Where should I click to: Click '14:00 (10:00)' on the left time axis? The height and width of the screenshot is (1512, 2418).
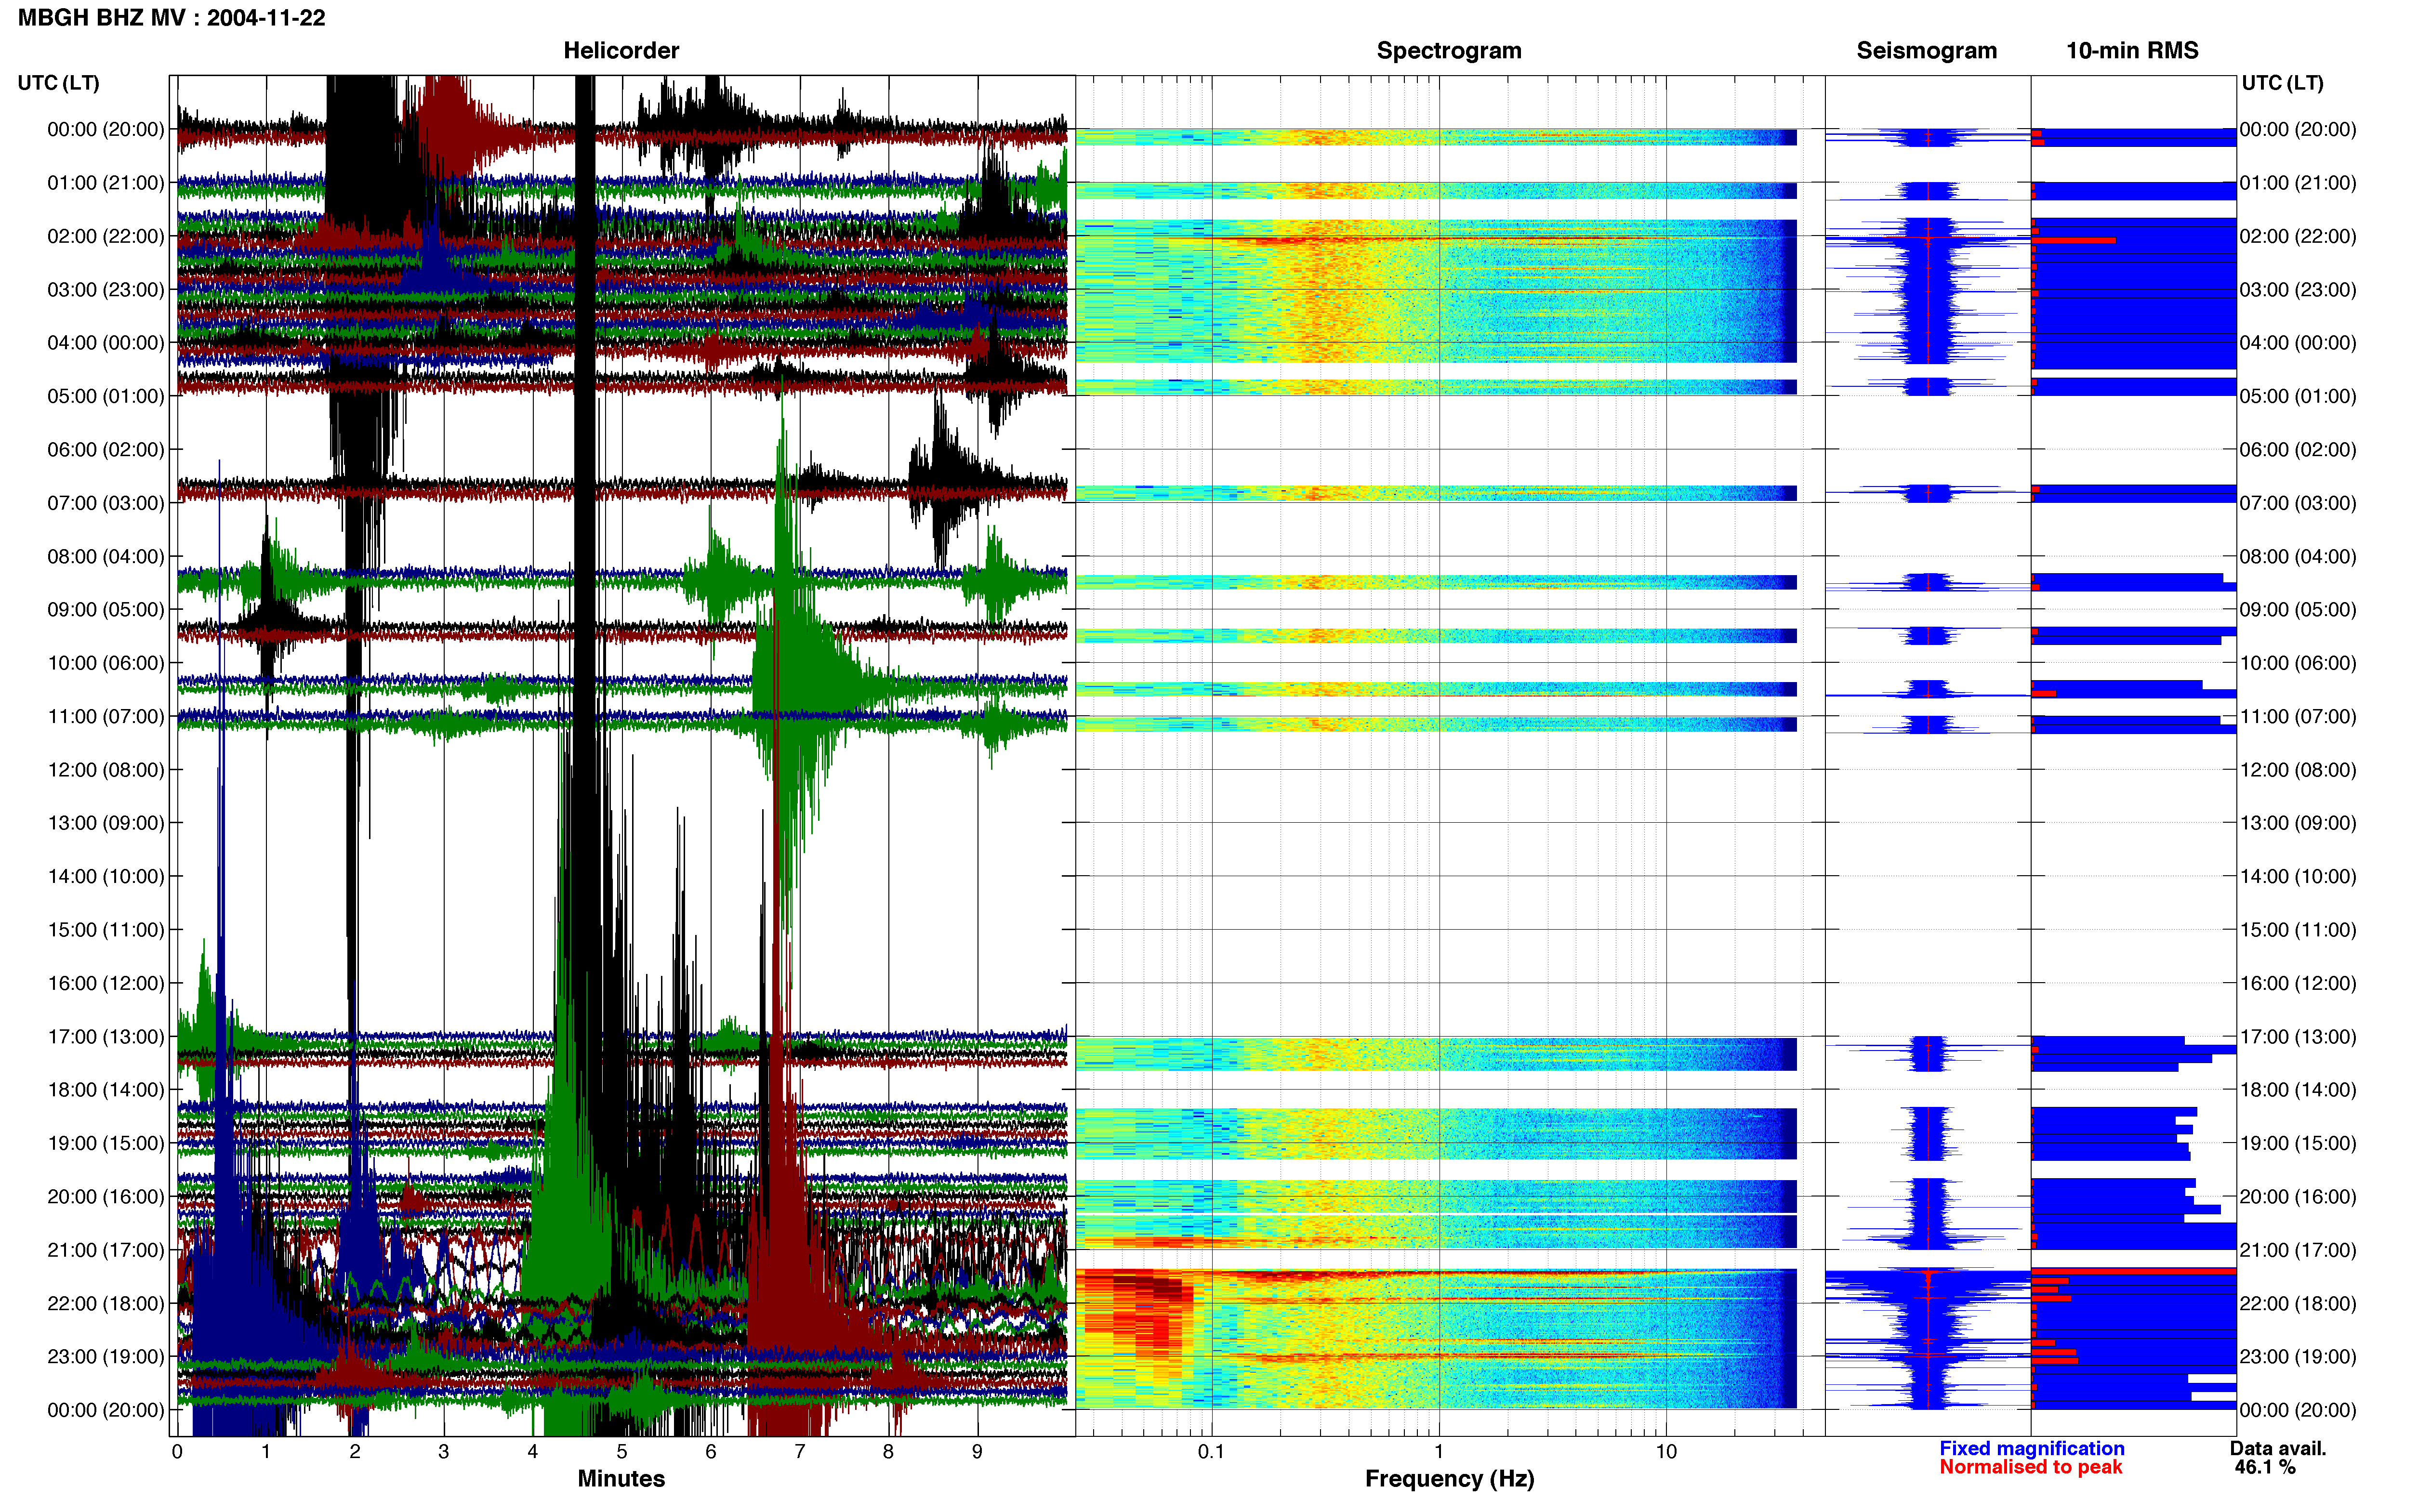(105, 877)
